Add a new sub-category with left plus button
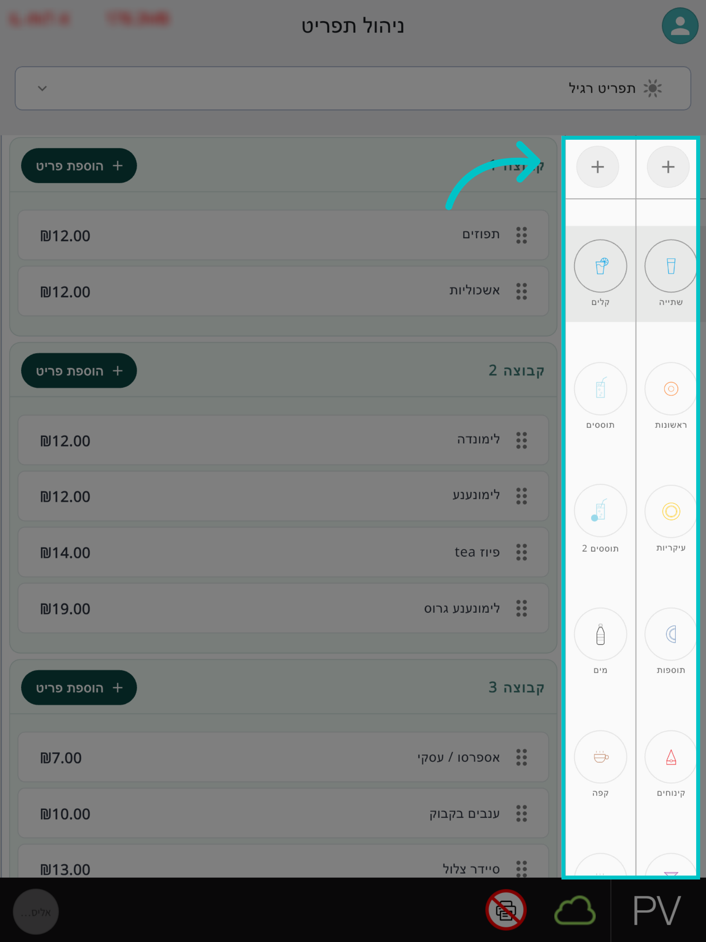Screen dimensions: 706x942 coord(597,166)
